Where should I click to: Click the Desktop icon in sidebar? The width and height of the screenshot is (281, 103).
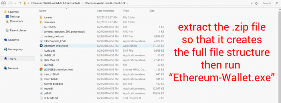point(7,17)
